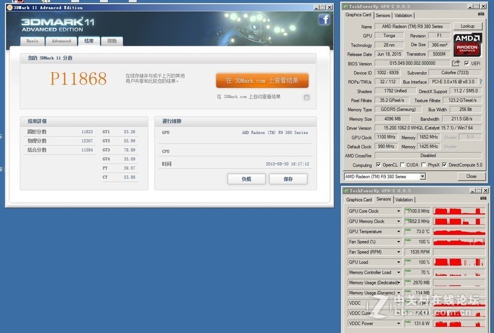Screen dimensions: 494x333
Task: Click the Shaders value 1792 Unified
Action: pyautogui.click(x=395, y=91)
